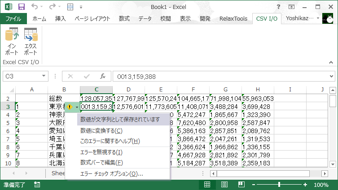Image resolution: width=338 pixels, height=190 pixels.
Task: Switch to the 挿入 tab
Action: coord(60,19)
